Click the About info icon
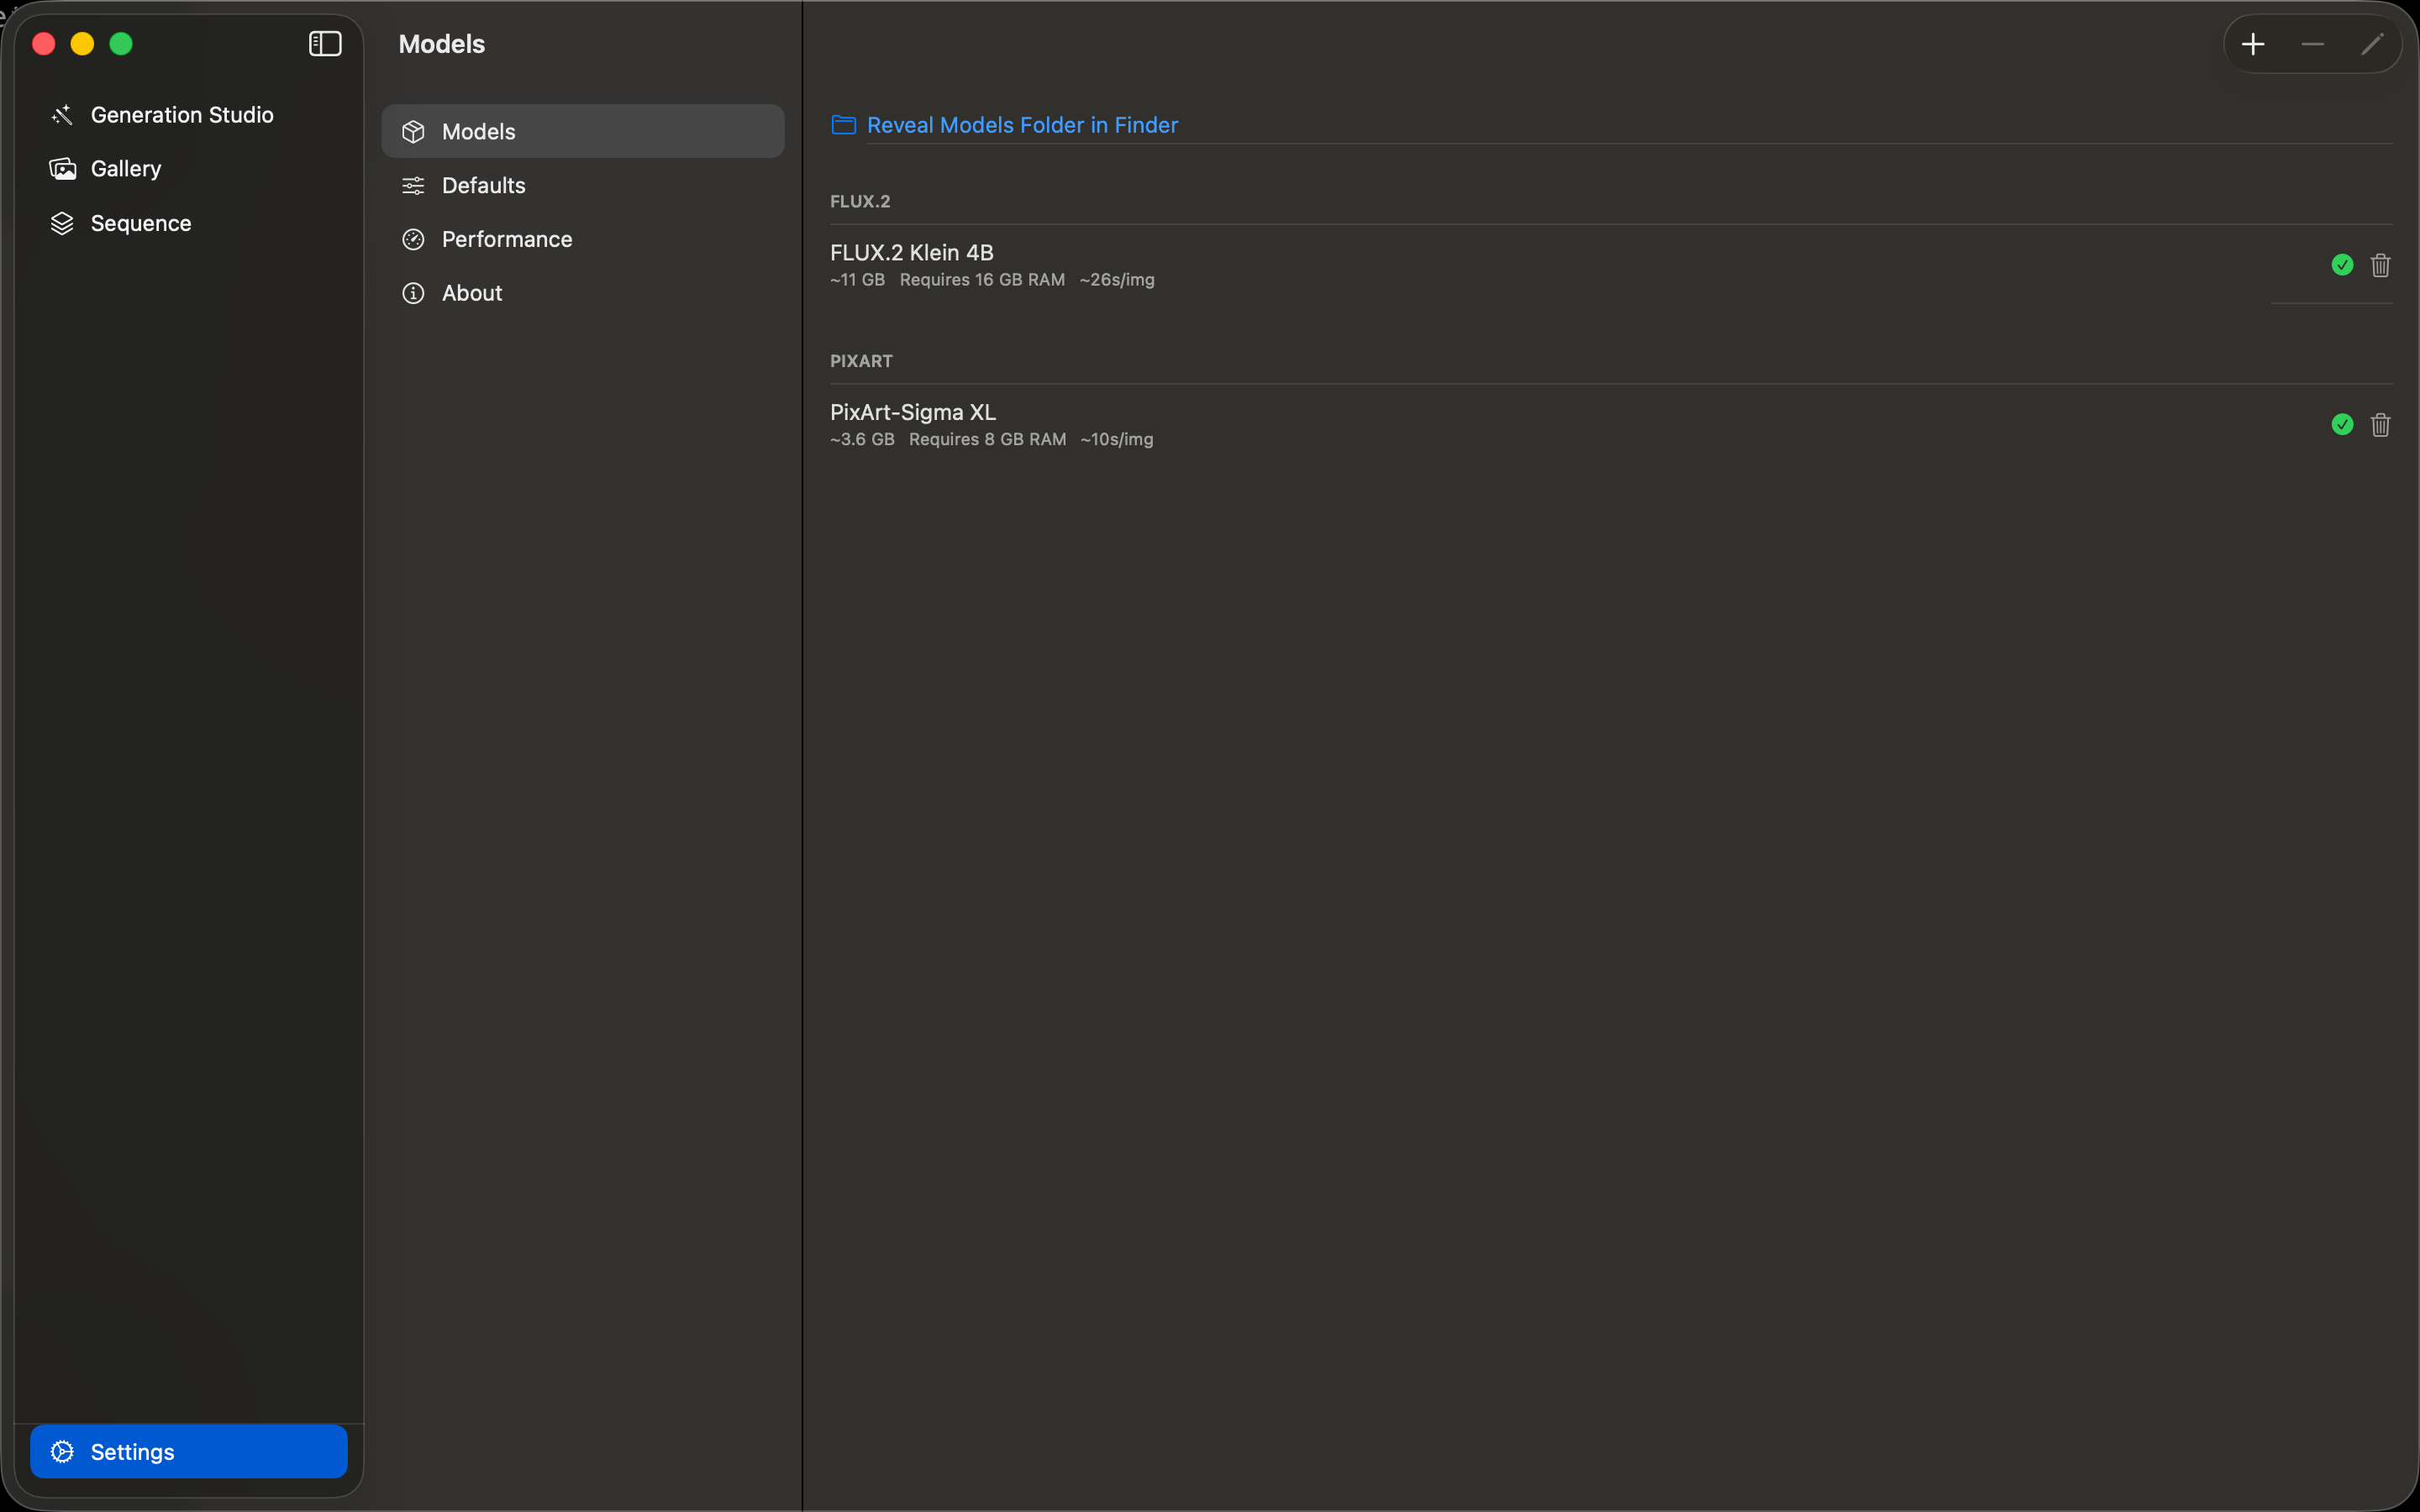This screenshot has width=2420, height=1512. pyautogui.click(x=413, y=293)
